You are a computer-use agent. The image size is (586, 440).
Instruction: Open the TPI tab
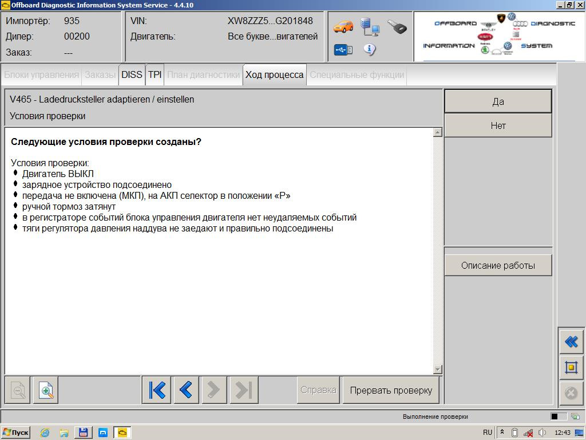coord(155,75)
